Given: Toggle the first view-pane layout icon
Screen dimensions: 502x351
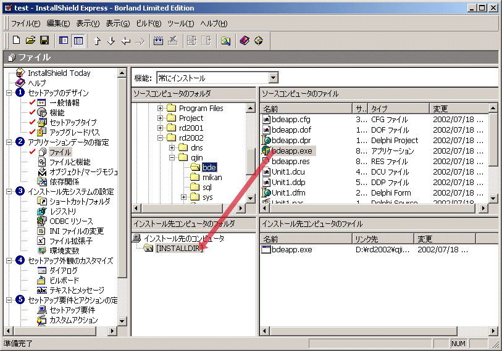Looking at the screenshot, I should [64, 41].
